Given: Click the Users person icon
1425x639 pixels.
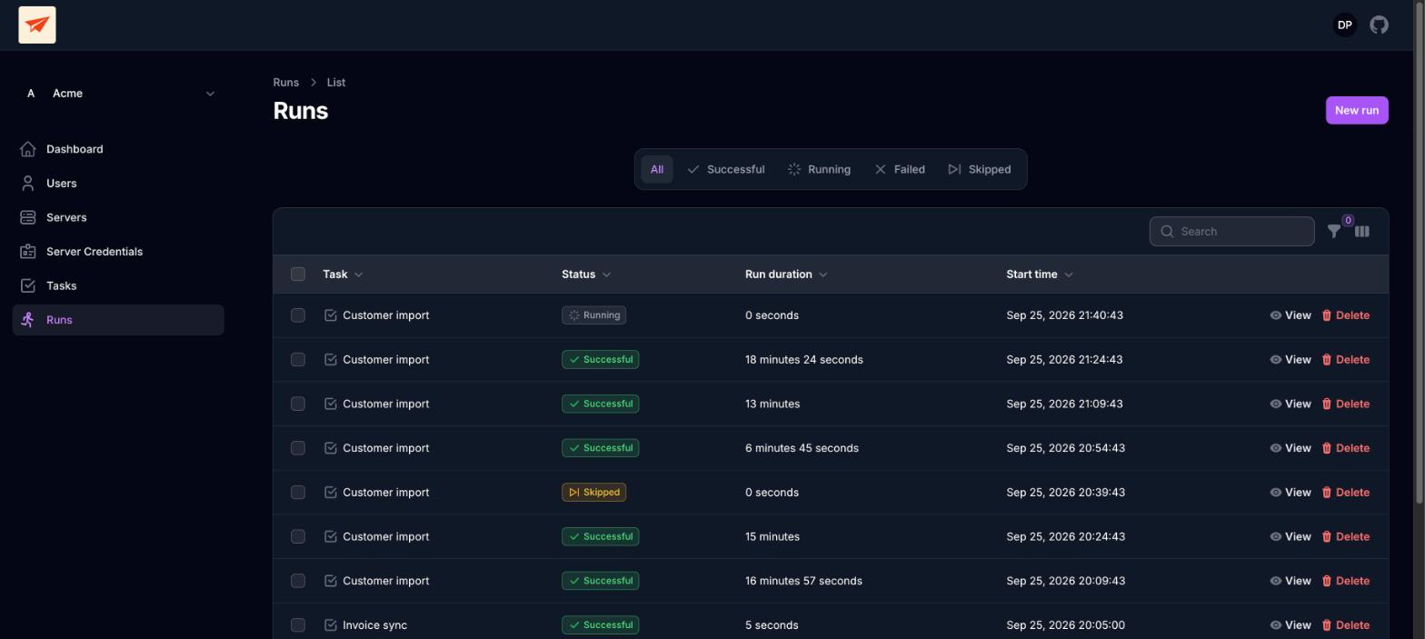Looking at the screenshot, I should pyautogui.click(x=28, y=184).
